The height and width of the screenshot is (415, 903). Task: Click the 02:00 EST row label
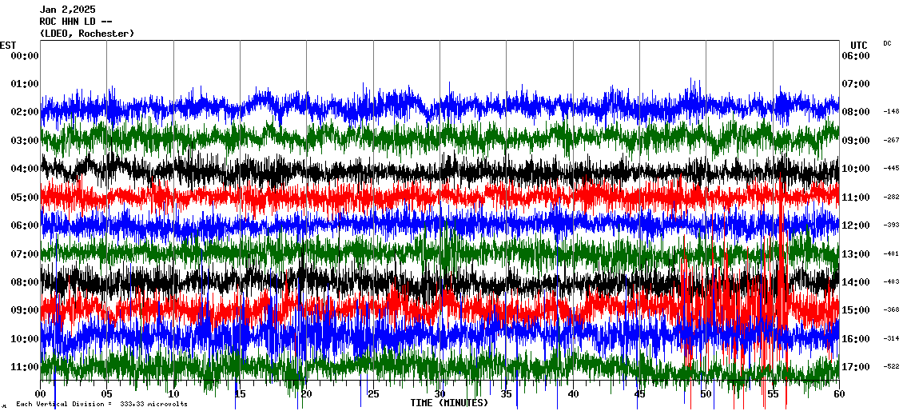(25, 112)
